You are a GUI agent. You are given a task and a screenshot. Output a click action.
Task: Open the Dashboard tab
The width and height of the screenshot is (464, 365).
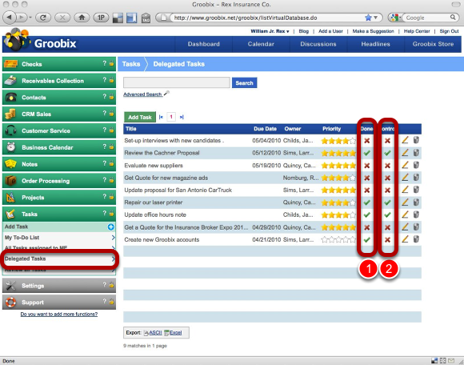(x=203, y=44)
